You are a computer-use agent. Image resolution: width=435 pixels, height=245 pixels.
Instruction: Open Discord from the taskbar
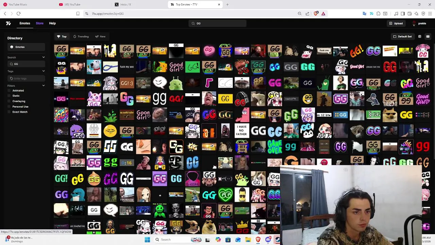point(268,240)
